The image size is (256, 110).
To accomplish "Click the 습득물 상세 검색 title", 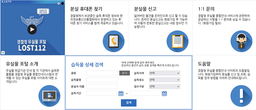I will [87, 65].
